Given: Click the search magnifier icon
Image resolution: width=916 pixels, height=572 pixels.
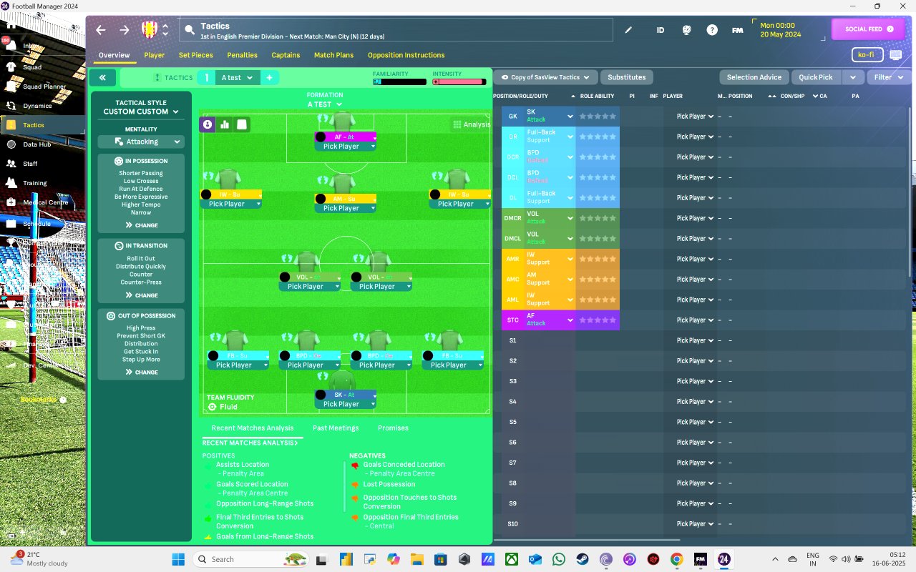Looking at the screenshot, I should click(x=190, y=30).
